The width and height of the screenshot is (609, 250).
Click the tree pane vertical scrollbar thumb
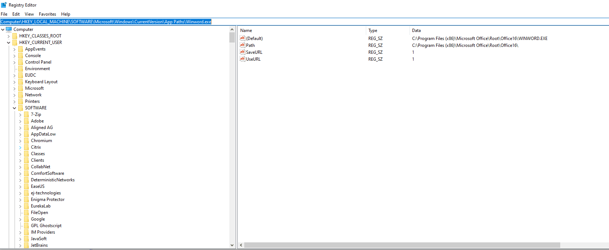tap(232, 37)
